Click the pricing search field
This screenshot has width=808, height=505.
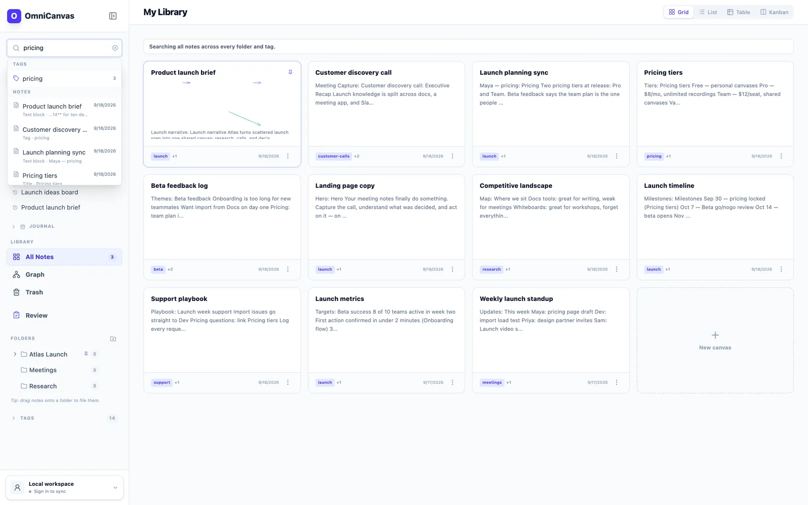(65, 48)
